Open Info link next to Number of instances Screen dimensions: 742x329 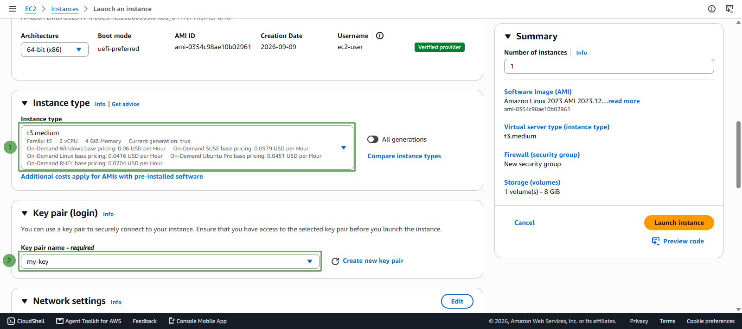pos(581,53)
